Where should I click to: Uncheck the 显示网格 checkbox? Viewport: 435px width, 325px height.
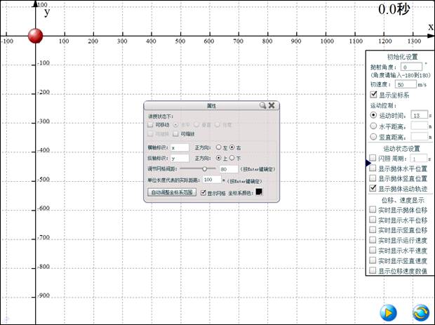tap(204, 192)
